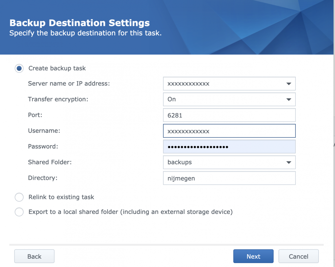Focus the Username text input box
The image size is (335, 267).
tap(229, 131)
